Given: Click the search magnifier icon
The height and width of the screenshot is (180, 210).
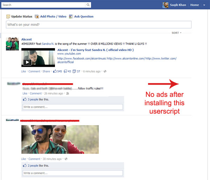Looking at the screenshot, I should [88, 5].
